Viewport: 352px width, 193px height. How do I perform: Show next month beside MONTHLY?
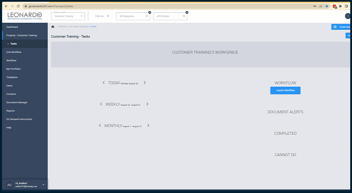(x=148, y=126)
